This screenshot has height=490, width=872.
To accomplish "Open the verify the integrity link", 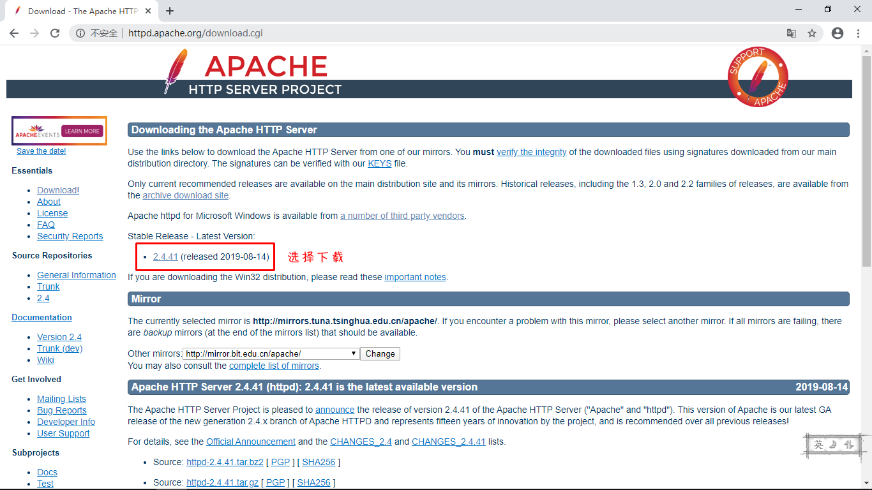I will [531, 152].
